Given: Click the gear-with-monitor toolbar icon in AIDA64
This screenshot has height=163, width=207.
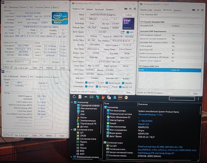Looking at the screenshot, I should tap(109, 97).
